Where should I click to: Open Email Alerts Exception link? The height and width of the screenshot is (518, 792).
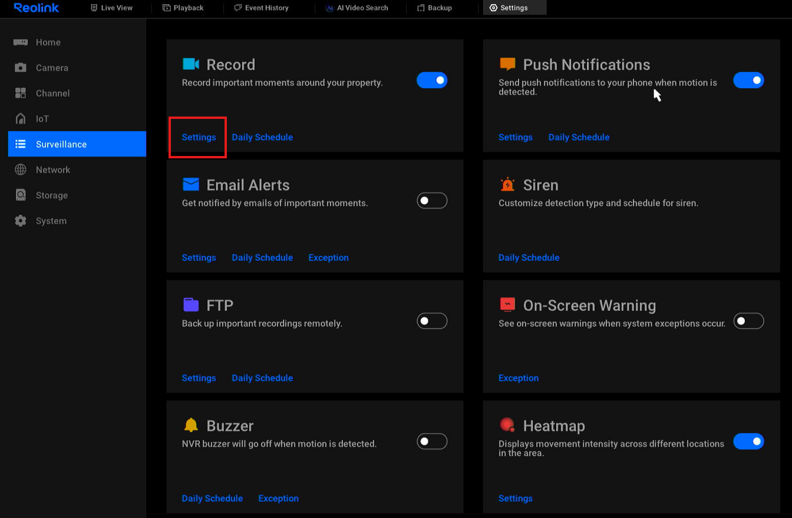click(328, 258)
